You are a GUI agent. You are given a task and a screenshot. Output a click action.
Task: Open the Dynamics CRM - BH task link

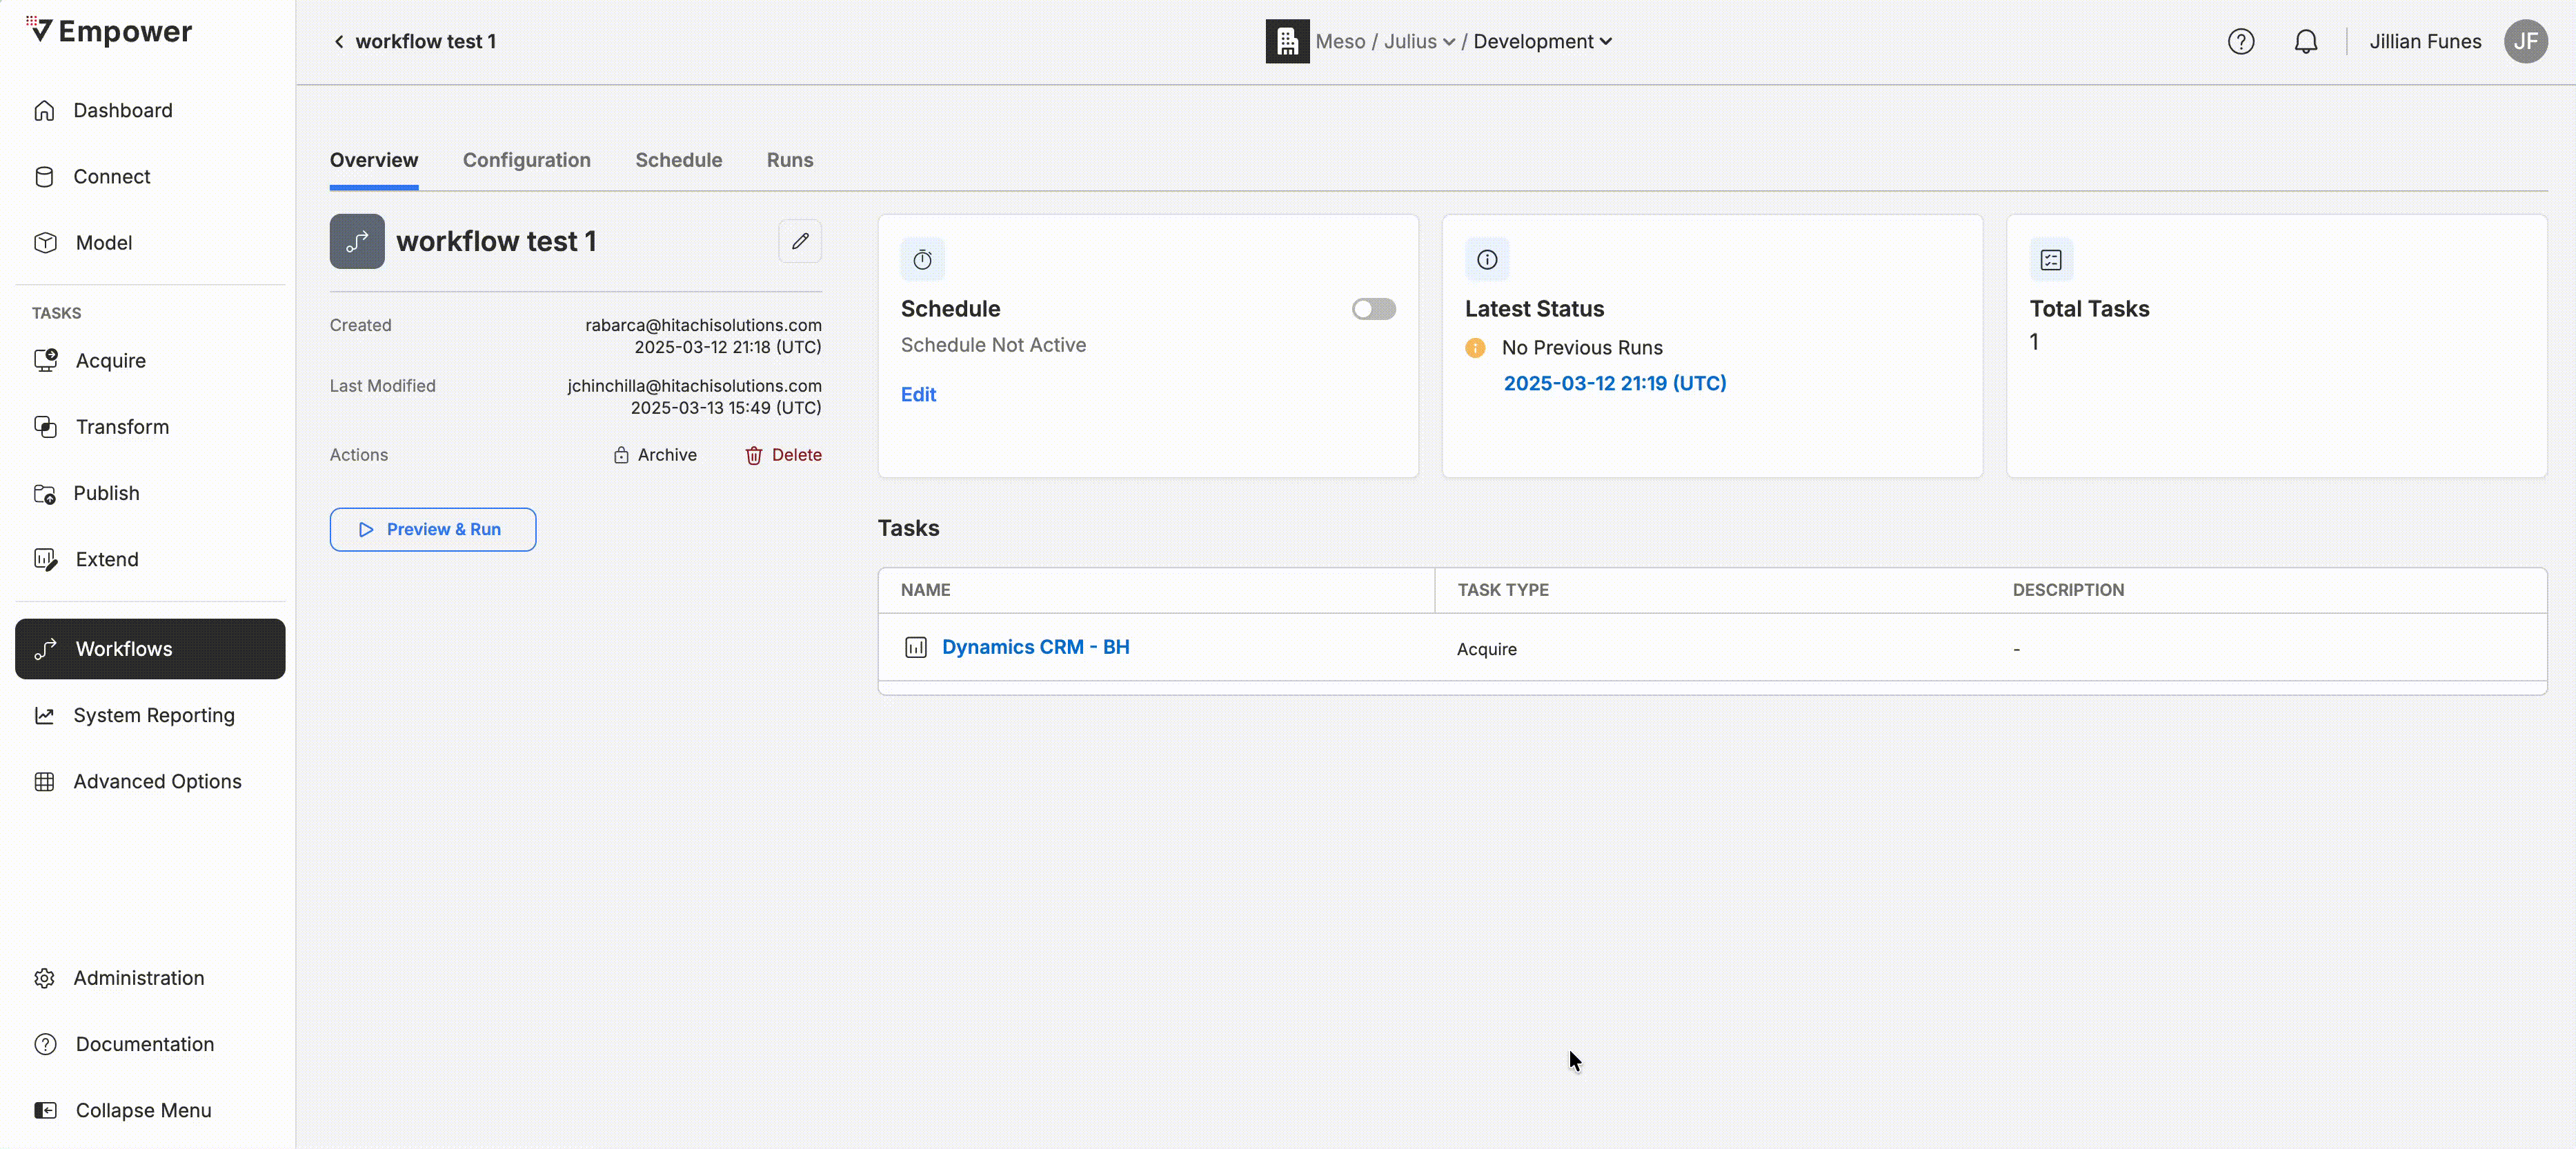click(x=1035, y=647)
